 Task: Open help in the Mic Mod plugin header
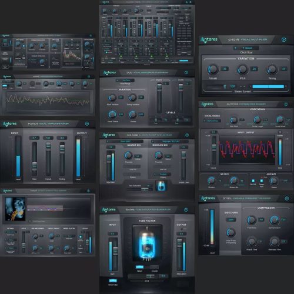(187, 135)
